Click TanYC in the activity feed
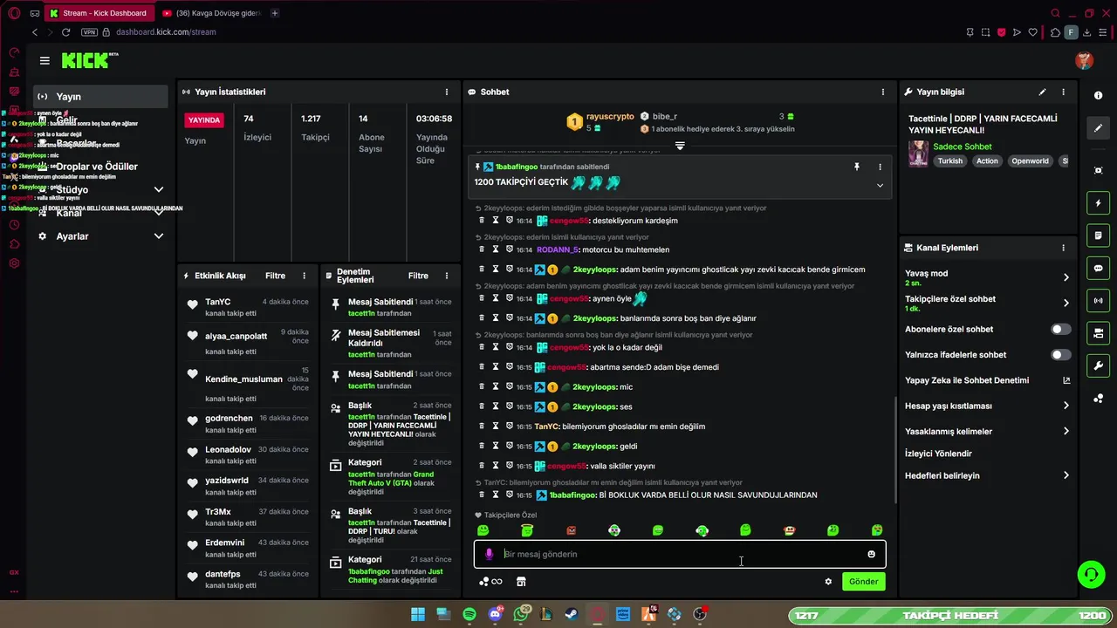Image resolution: width=1117 pixels, height=628 pixels. tap(217, 302)
